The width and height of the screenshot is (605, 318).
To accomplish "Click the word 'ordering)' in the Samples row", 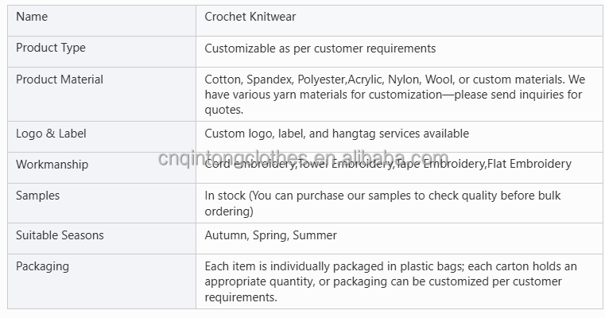I will click(x=229, y=211).
